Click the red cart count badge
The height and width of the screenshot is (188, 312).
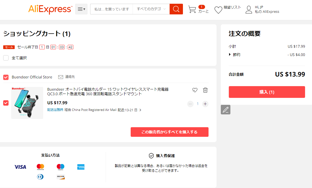point(202,7)
